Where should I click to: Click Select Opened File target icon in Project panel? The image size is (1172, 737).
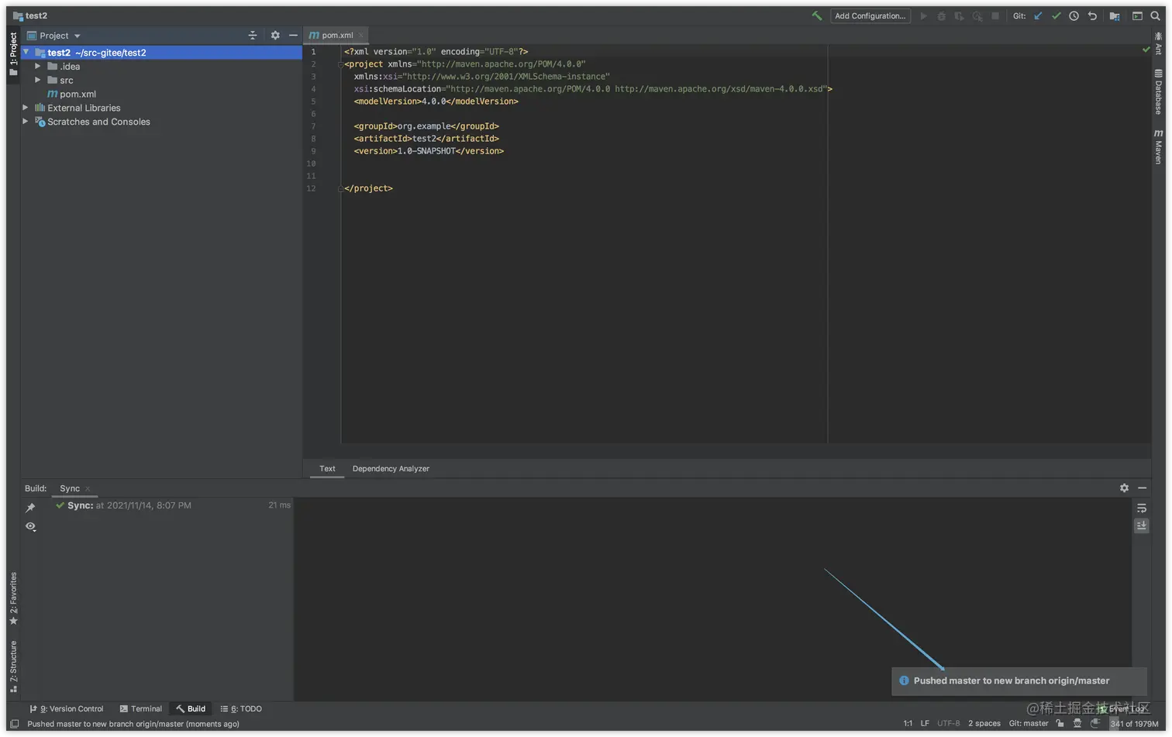(x=252, y=36)
